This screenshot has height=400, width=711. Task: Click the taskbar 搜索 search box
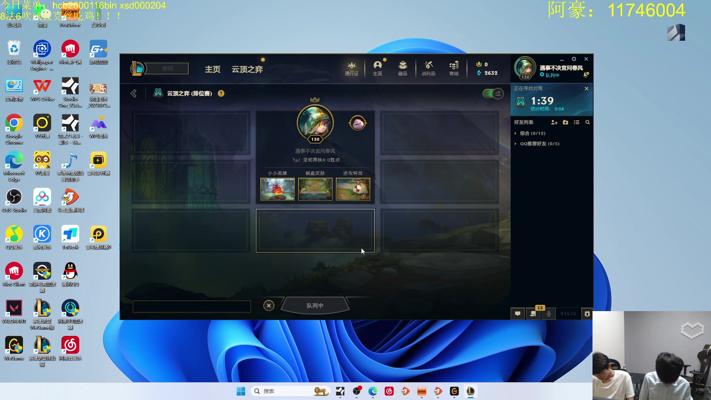[291, 391]
